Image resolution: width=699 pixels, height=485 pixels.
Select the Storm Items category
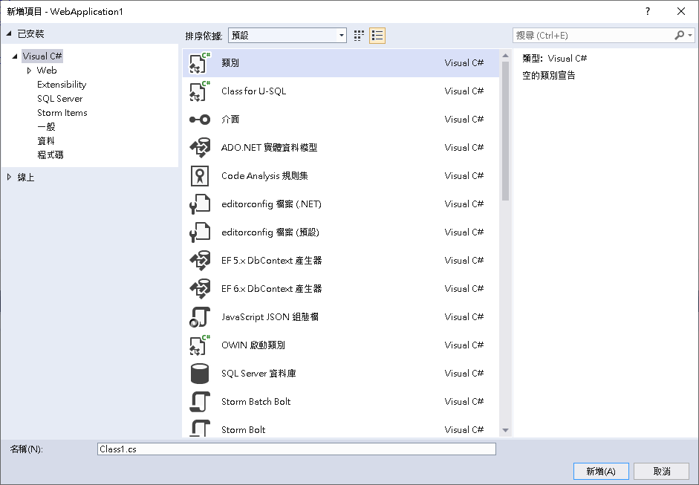point(62,113)
